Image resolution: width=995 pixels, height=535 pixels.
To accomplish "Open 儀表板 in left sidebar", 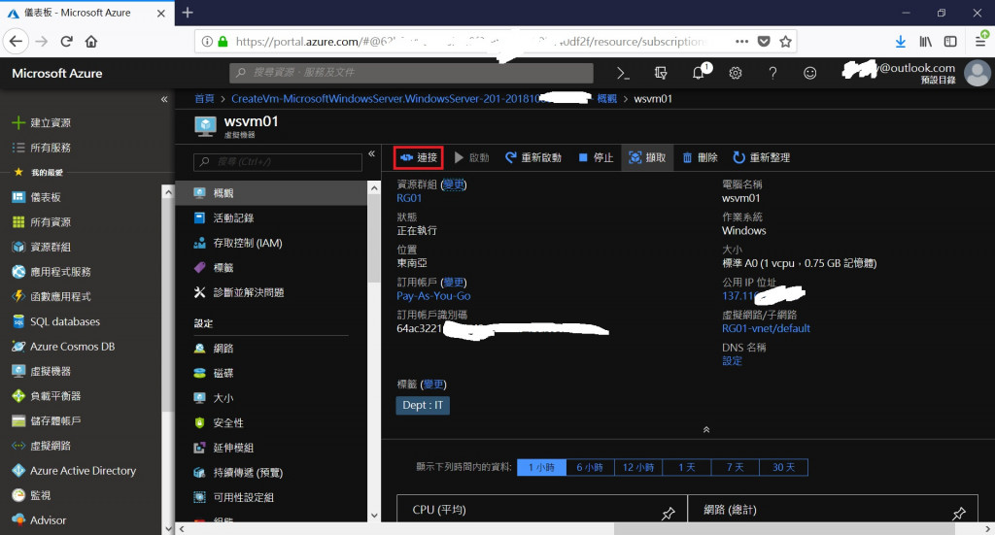I will click(x=37, y=197).
